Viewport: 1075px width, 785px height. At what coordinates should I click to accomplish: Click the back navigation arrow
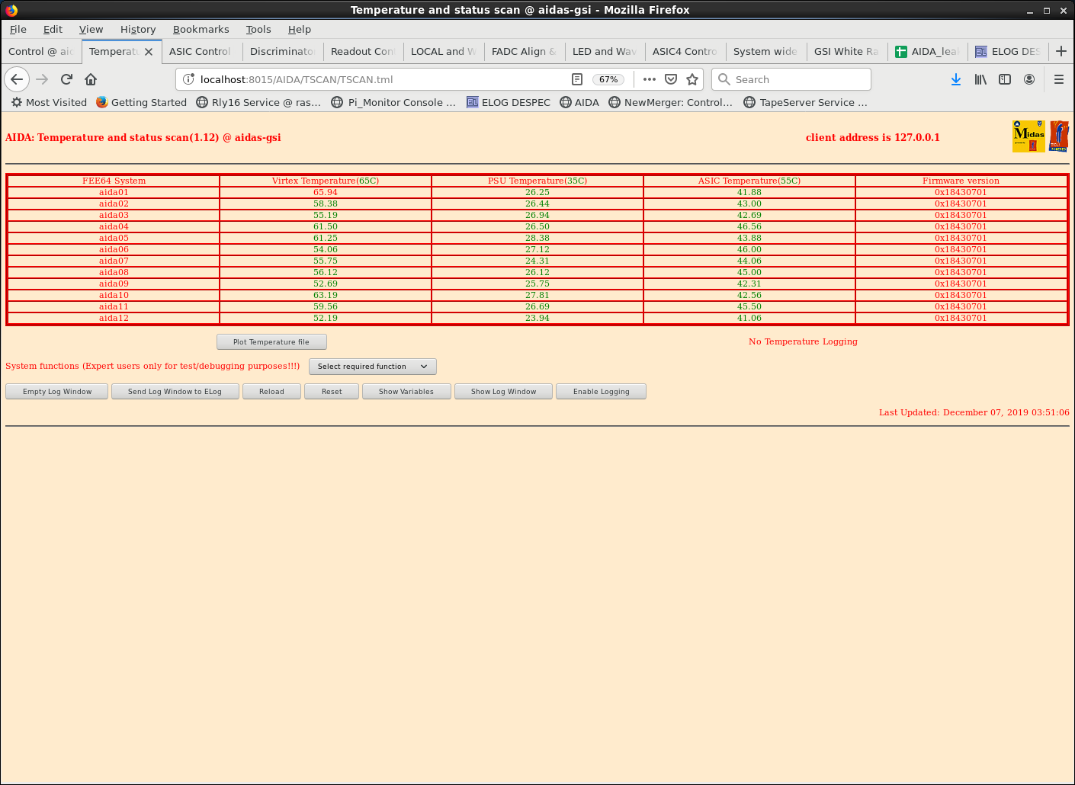(x=17, y=79)
